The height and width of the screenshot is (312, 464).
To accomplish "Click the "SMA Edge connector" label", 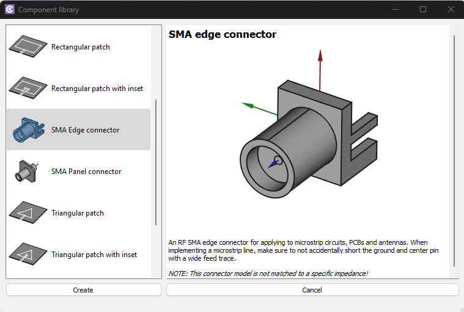I will coord(85,130).
